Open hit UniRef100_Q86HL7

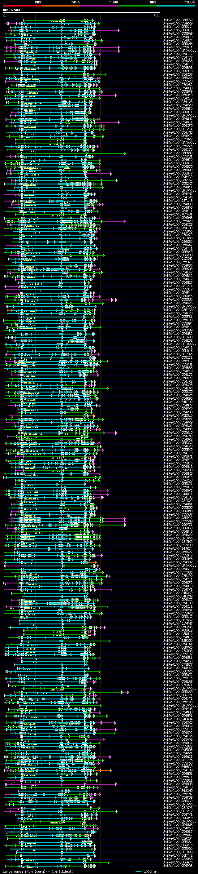[x=177, y=30]
